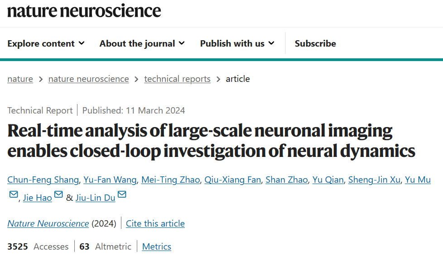Click the Nature Neuroscience logo
This screenshot has width=443, height=265.
84,10
